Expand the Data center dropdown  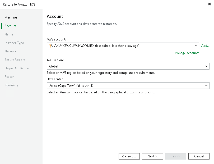pyautogui.click(x=207, y=85)
